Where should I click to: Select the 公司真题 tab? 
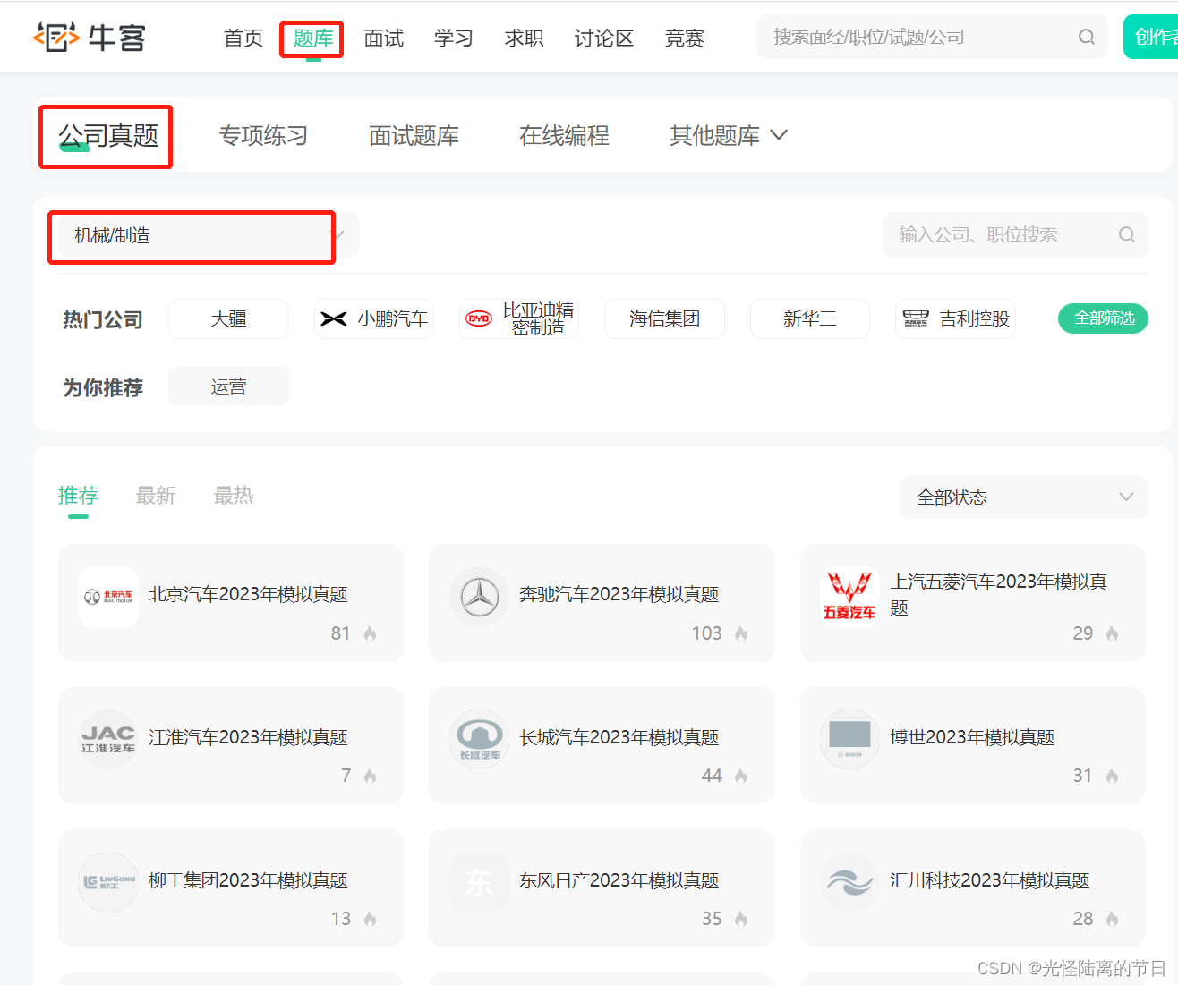[108, 135]
